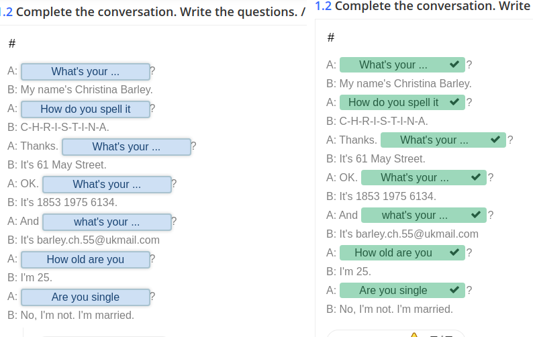The height and width of the screenshot is (337, 533).
Task: Select blue field above 'My name's Christina Barley'
Action: click(x=86, y=71)
